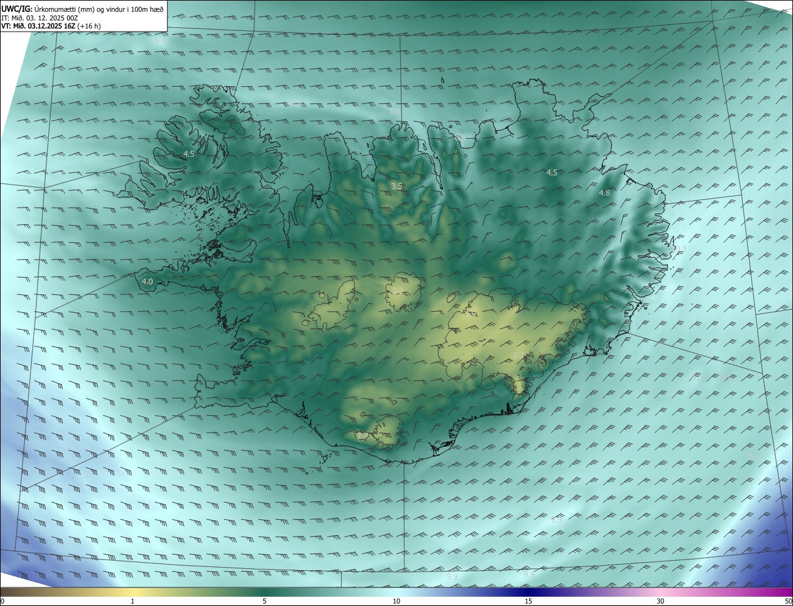The height and width of the screenshot is (606, 793).
Task: Click the faint 9.4 value below the title box
Action: [x=160, y=42]
